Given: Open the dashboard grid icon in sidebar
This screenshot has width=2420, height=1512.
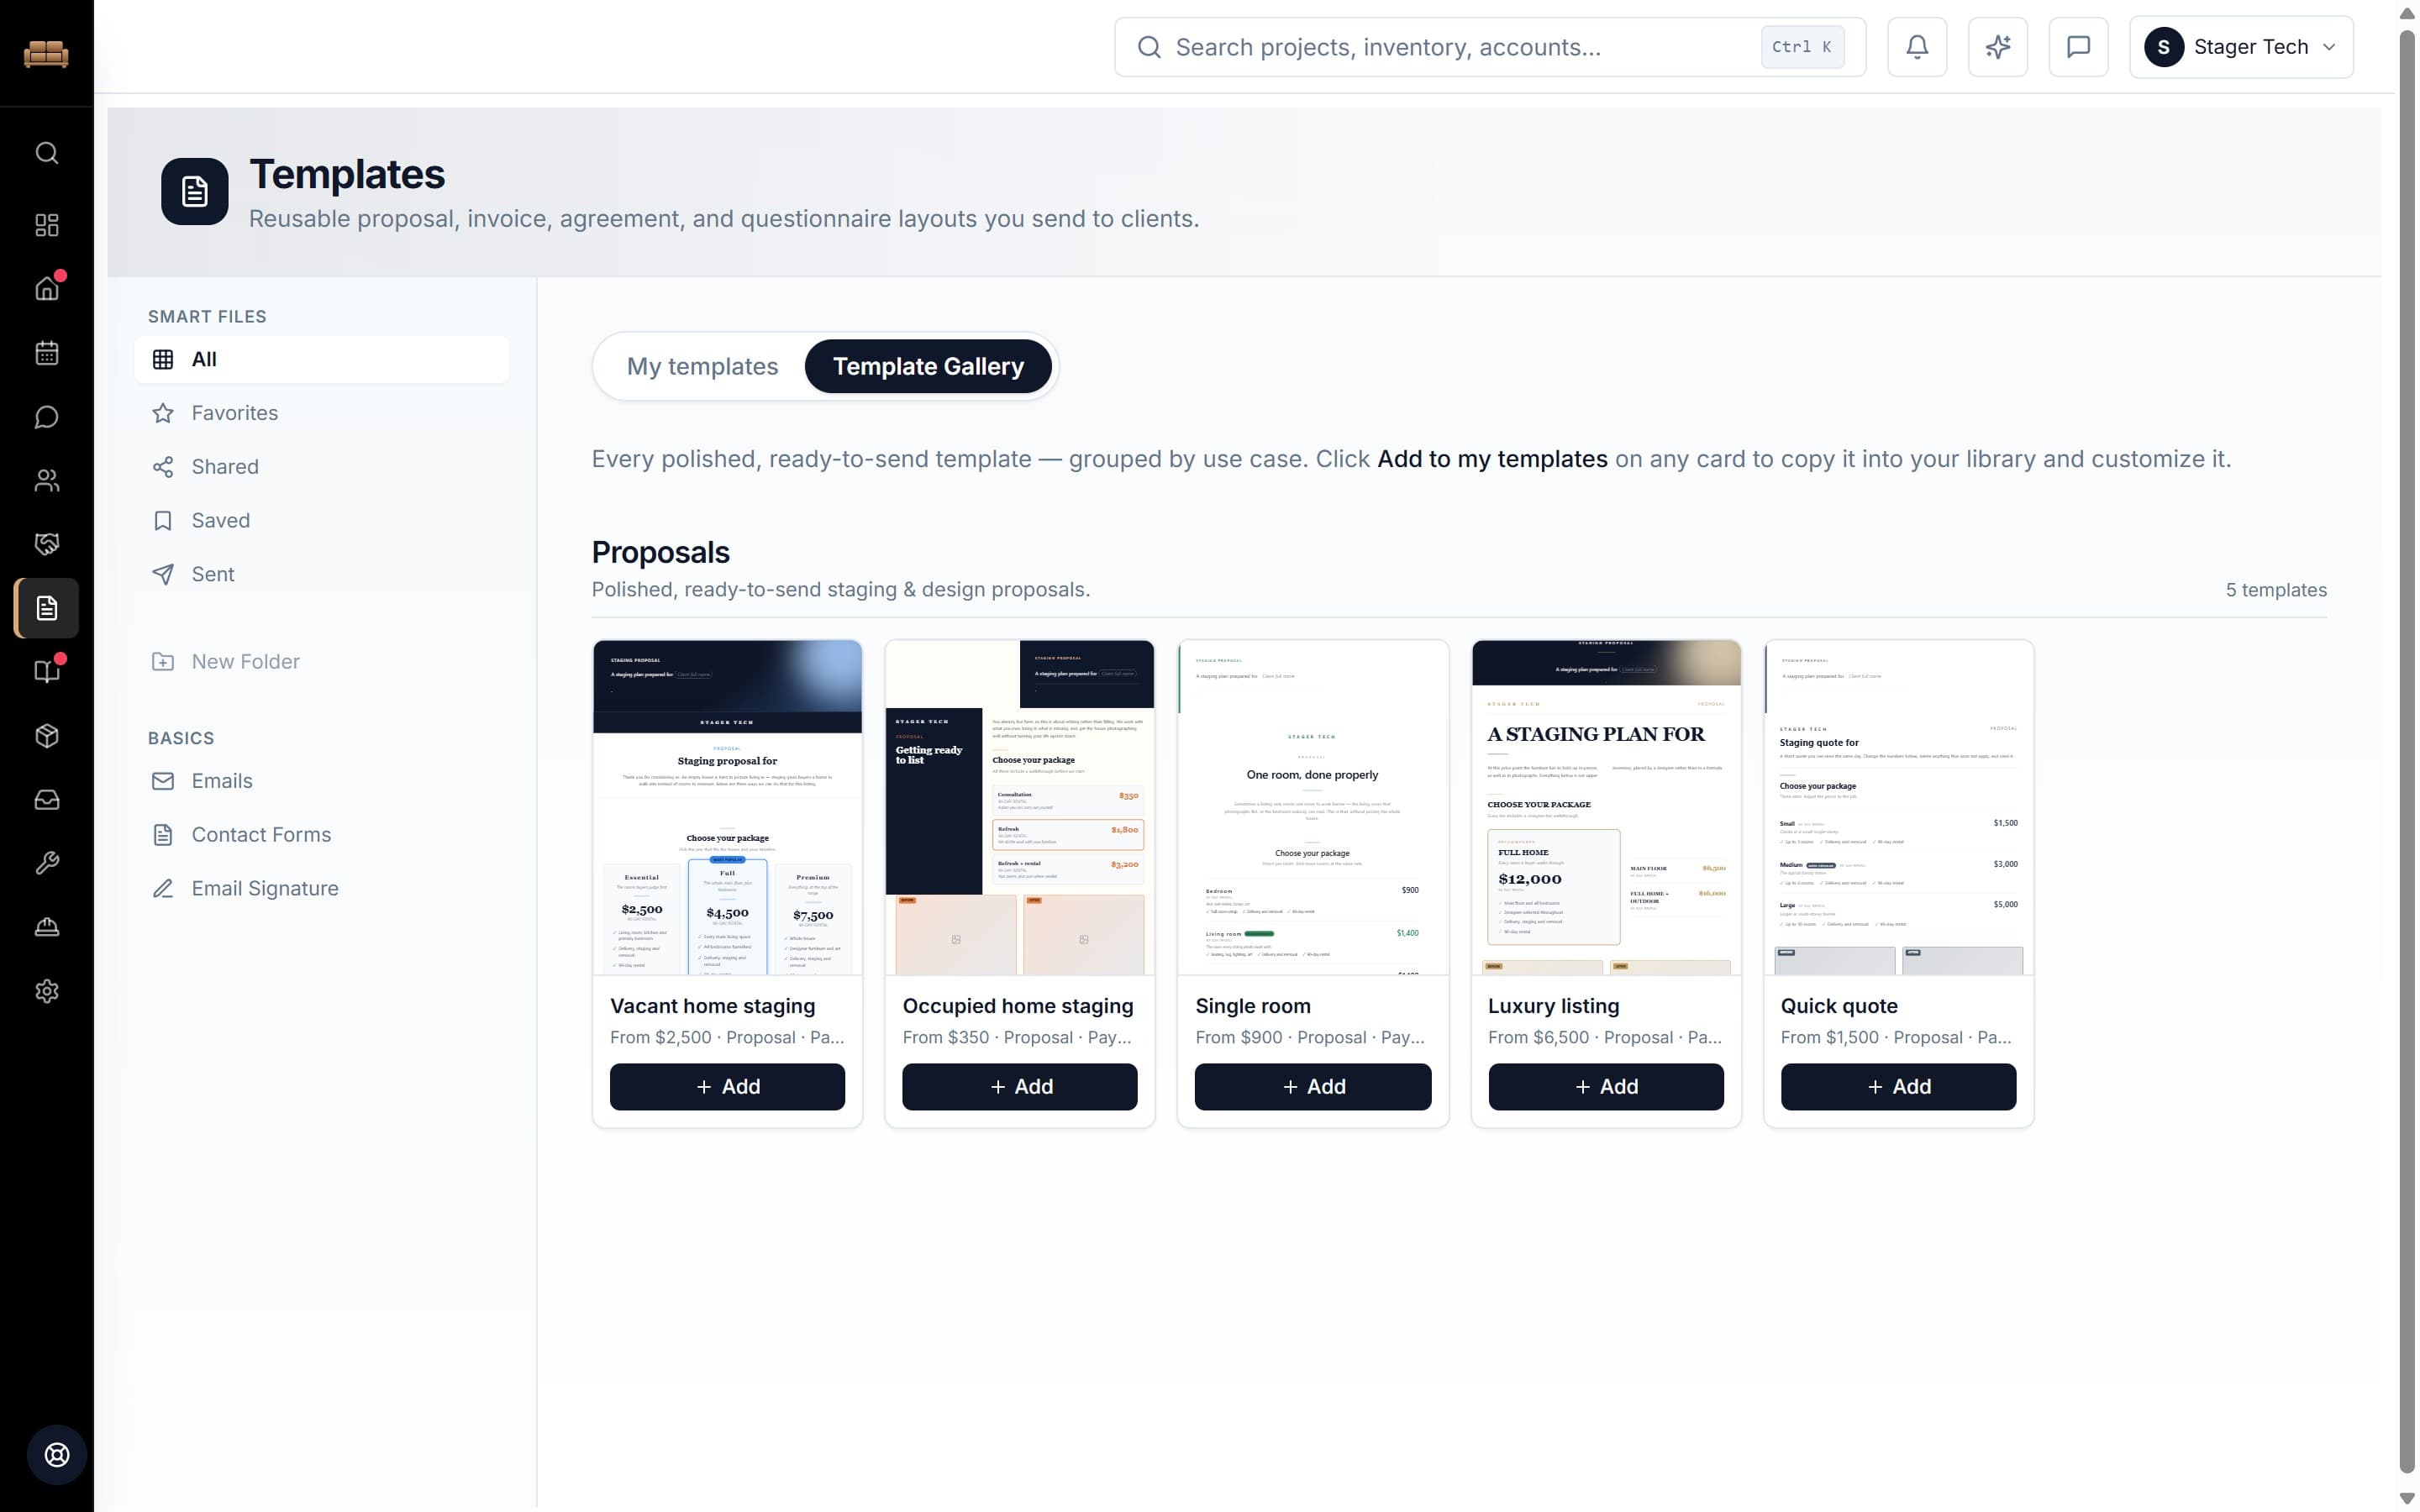Looking at the screenshot, I should 47,225.
